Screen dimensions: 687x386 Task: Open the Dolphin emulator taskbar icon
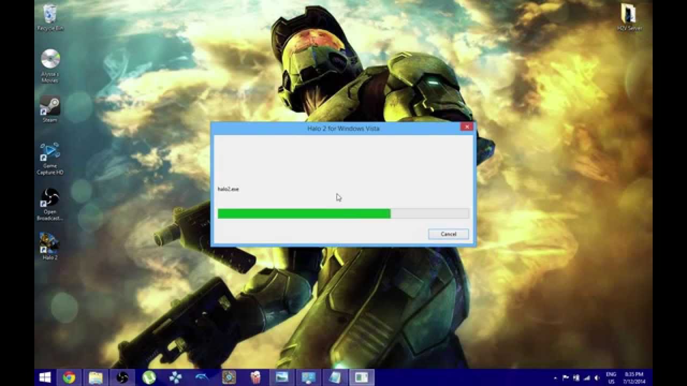point(202,377)
